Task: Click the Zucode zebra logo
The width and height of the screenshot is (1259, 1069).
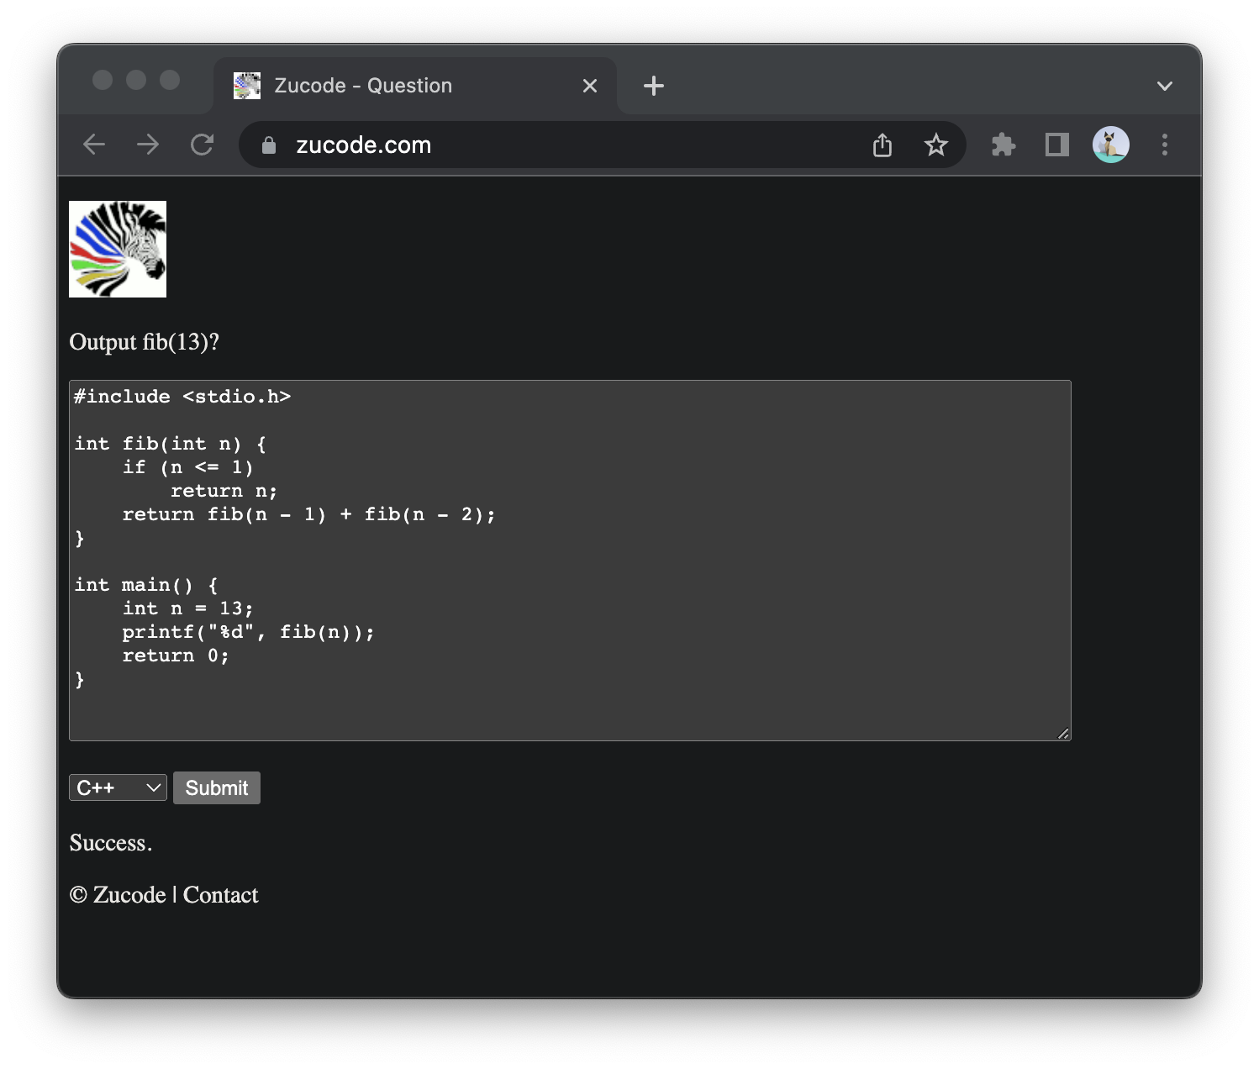Action: coord(118,249)
